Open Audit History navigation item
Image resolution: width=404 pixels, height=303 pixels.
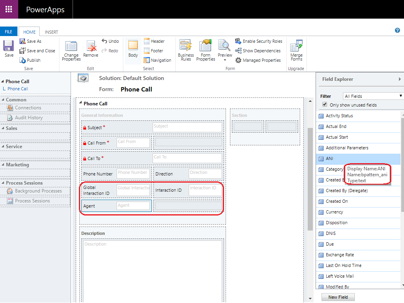click(29, 118)
